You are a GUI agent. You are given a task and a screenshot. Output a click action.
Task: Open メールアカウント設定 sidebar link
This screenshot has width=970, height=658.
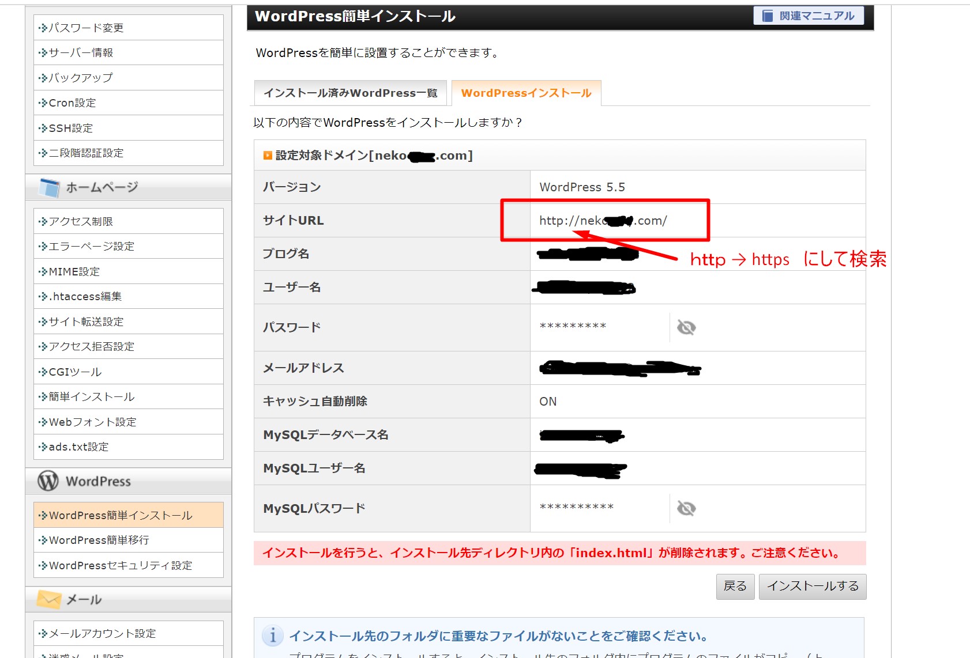[x=129, y=633]
